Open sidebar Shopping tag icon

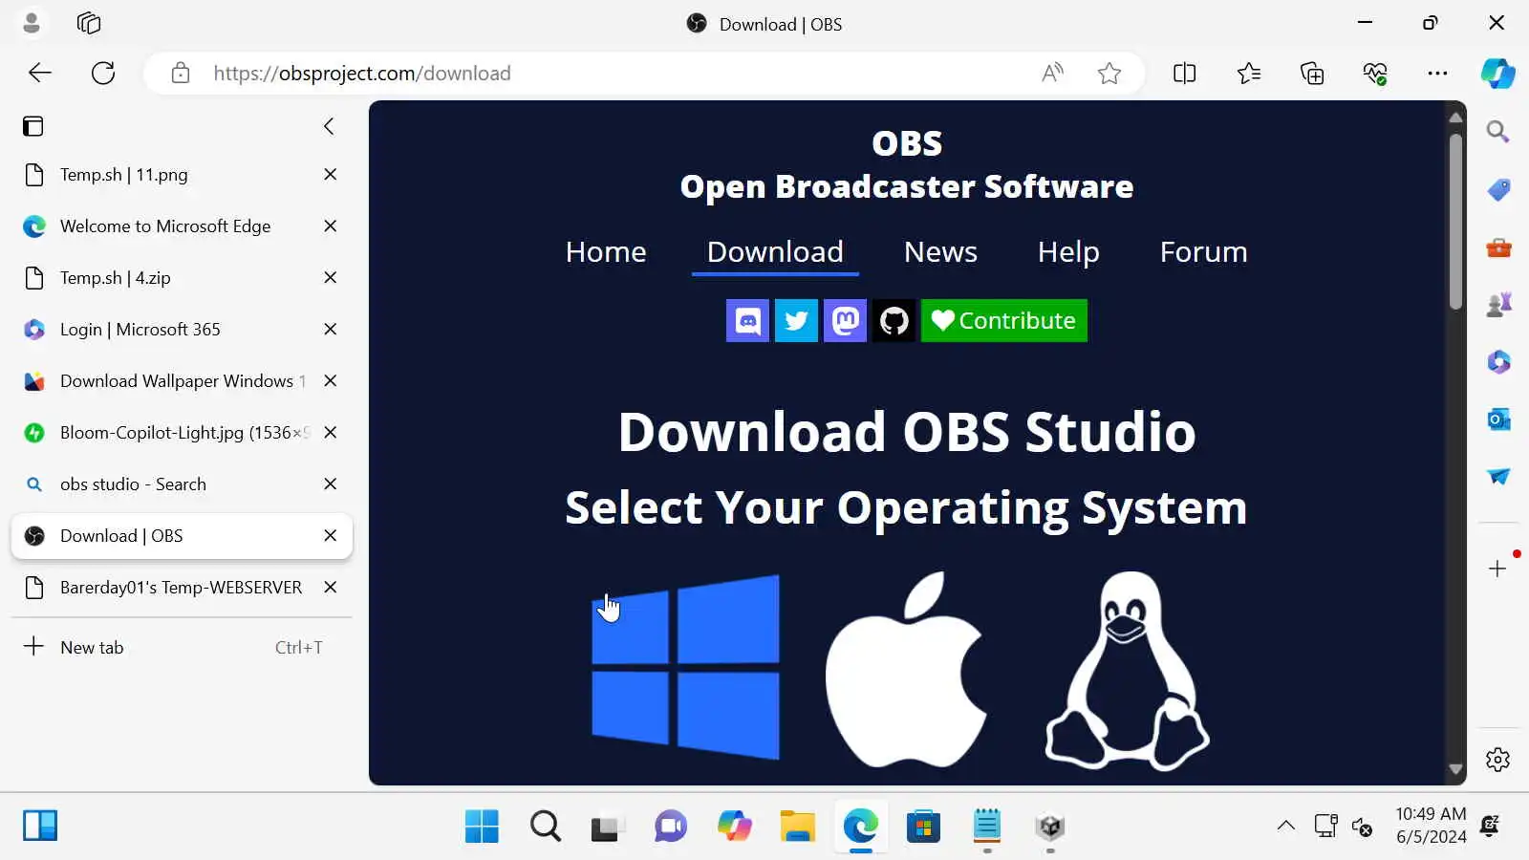(1497, 189)
